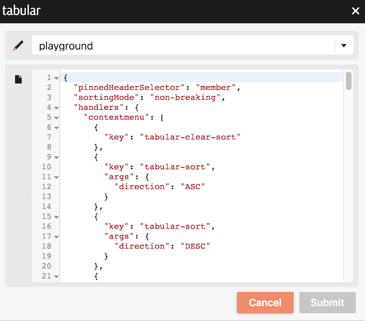
Task: Click the "pinnedHeaderSelector" key text
Action: click(129, 87)
